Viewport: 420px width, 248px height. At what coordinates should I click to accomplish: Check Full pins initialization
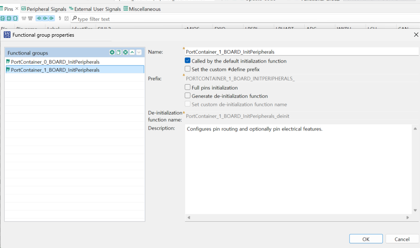click(x=187, y=87)
